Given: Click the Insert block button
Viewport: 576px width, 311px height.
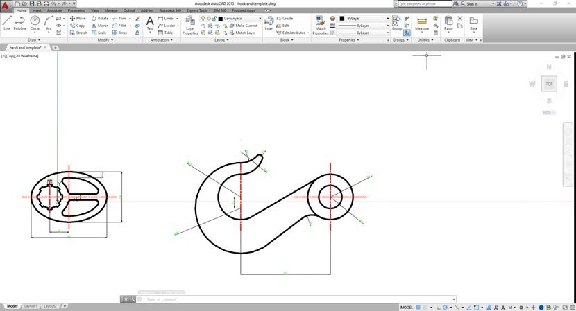Looking at the screenshot, I should click(x=269, y=23).
